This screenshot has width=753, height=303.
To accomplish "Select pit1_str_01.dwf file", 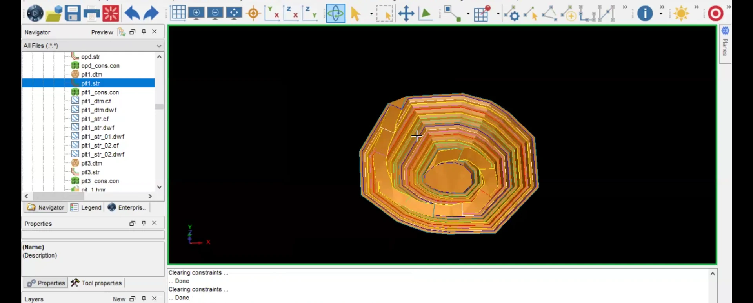I will (103, 137).
